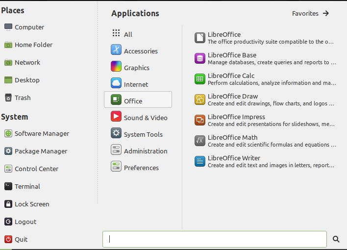Select the System Tools gear icon
Screen dimensions: 347x250
tap(116, 133)
